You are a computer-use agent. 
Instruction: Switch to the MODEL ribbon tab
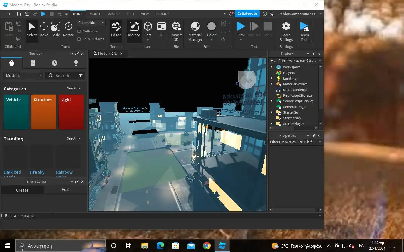[95, 14]
